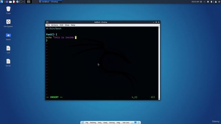Click the Kali Linux label in VirtualBox toolbar

point(126,123)
